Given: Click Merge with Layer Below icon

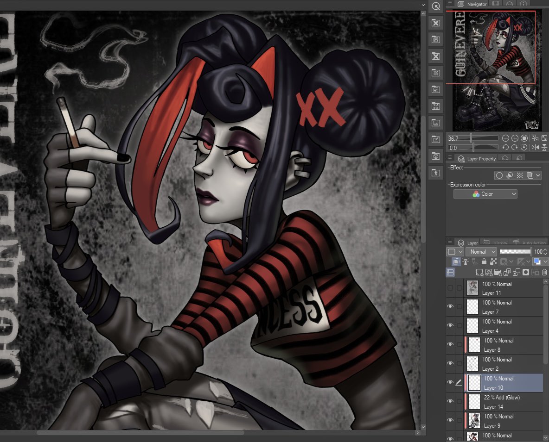Looking at the screenshot, I should (x=517, y=272).
